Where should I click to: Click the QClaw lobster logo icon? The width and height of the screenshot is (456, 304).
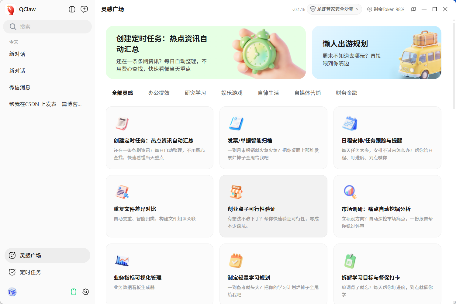(x=11, y=9)
